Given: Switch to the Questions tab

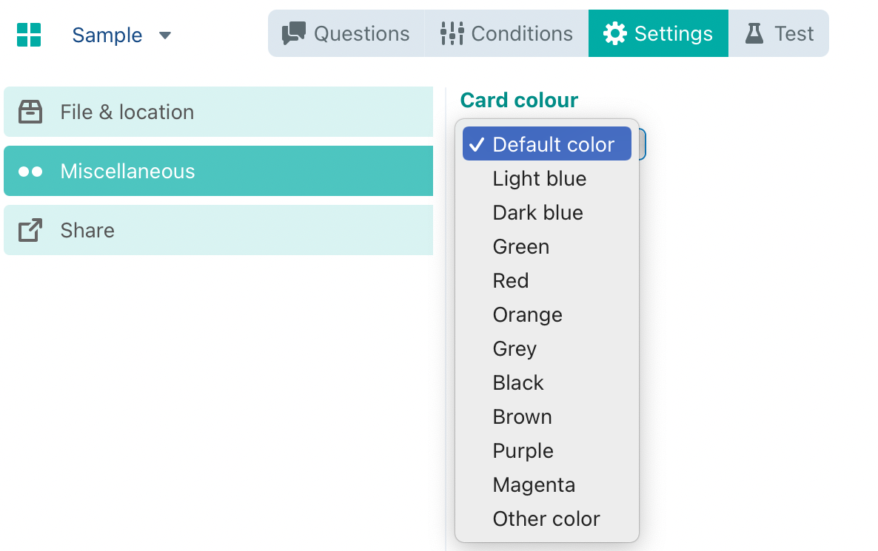Looking at the screenshot, I should click(361, 33).
